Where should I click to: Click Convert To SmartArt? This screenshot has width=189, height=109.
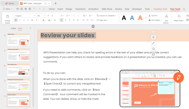pos(106,15)
